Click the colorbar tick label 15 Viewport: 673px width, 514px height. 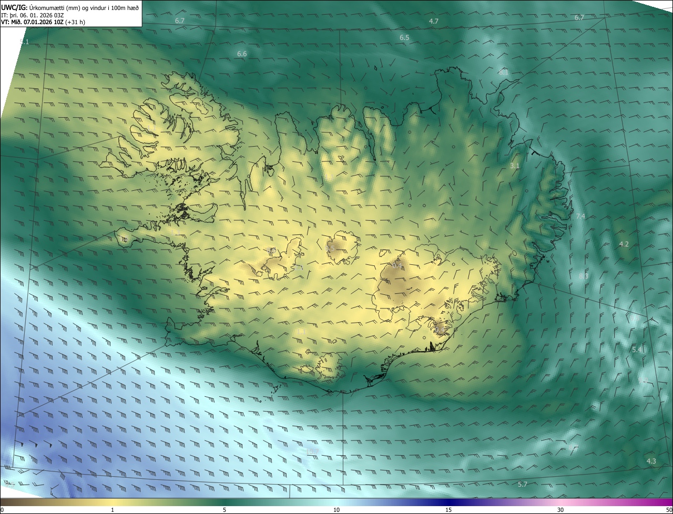(448, 510)
